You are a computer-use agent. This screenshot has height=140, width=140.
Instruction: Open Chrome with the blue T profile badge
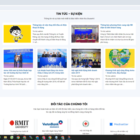pyautogui.click(x=37, y=137)
